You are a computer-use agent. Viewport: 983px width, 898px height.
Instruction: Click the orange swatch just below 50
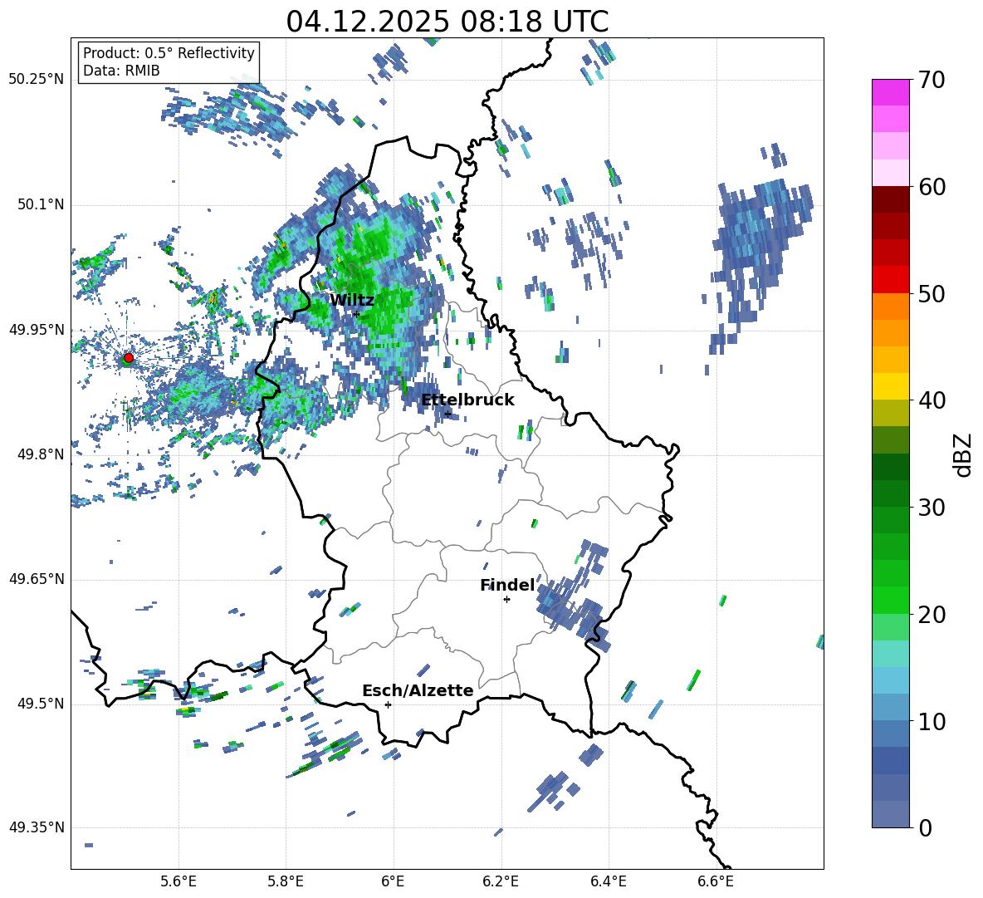[x=890, y=307]
